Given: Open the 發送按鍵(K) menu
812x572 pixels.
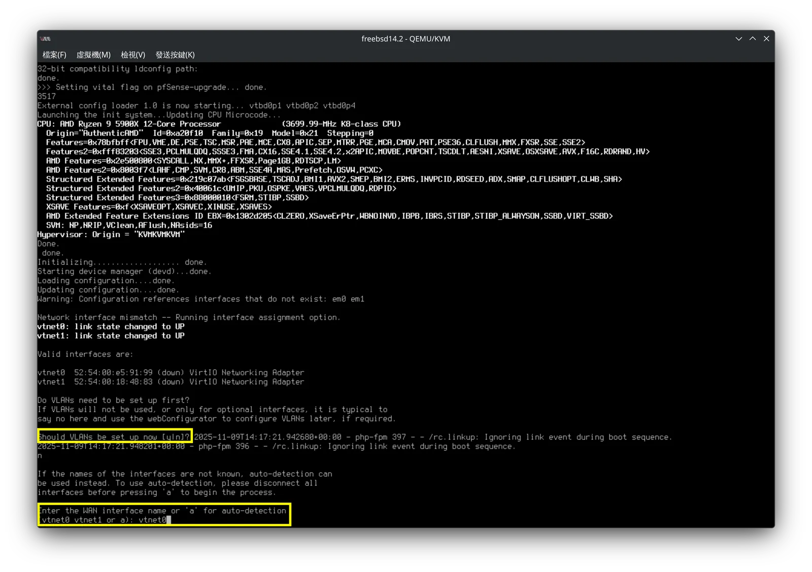Looking at the screenshot, I should (x=175, y=55).
